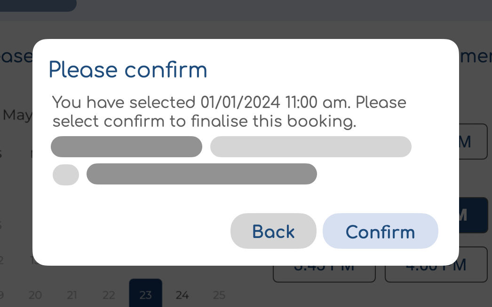Click the Back button
The width and height of the screenshot is (492, 307).
273,231
